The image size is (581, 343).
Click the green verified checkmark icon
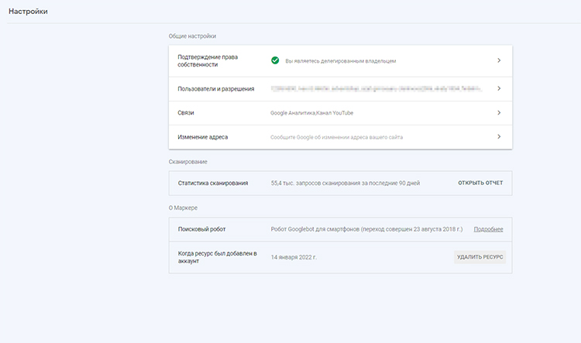pos(275,60)
